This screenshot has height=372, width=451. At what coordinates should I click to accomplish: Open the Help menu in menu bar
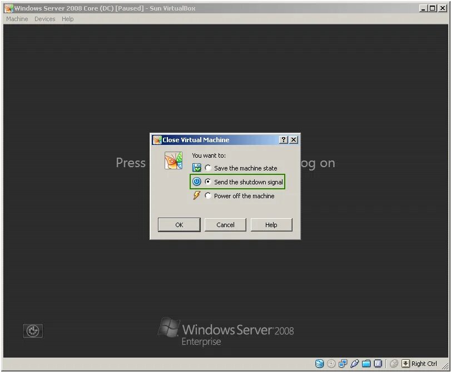coord(68,19)
